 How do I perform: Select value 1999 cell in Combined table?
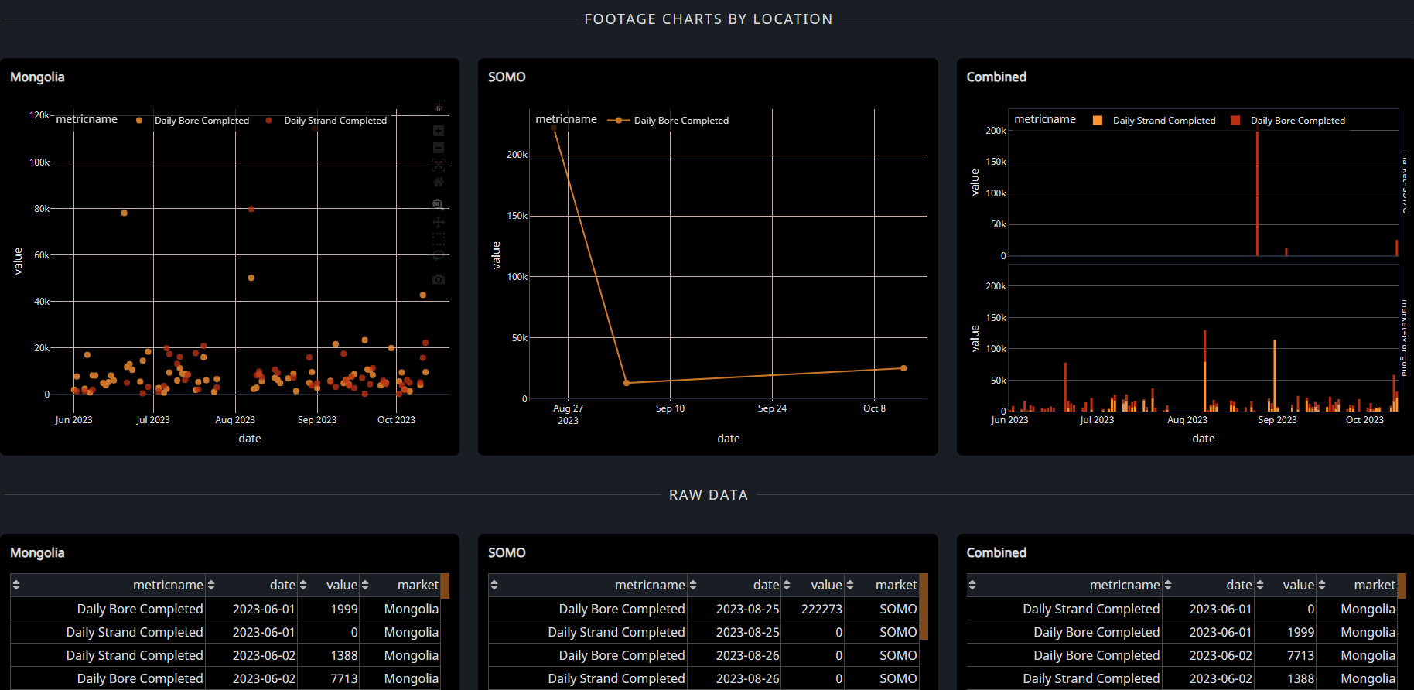(1286, 632)
